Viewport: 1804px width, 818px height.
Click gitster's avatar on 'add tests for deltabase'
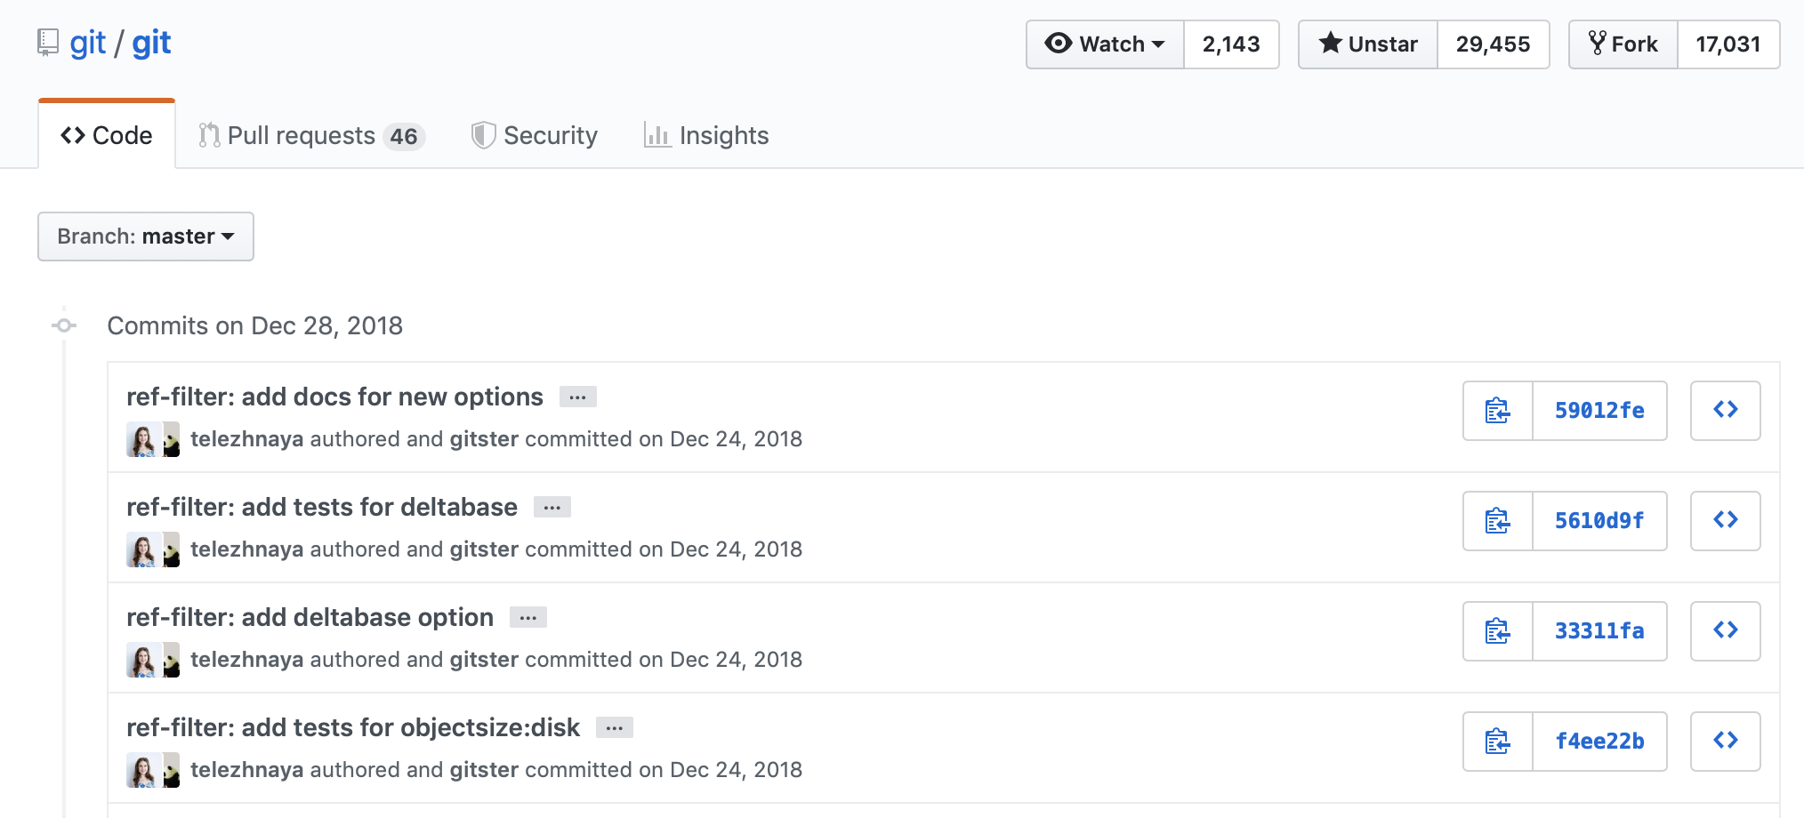pos(172,549)
